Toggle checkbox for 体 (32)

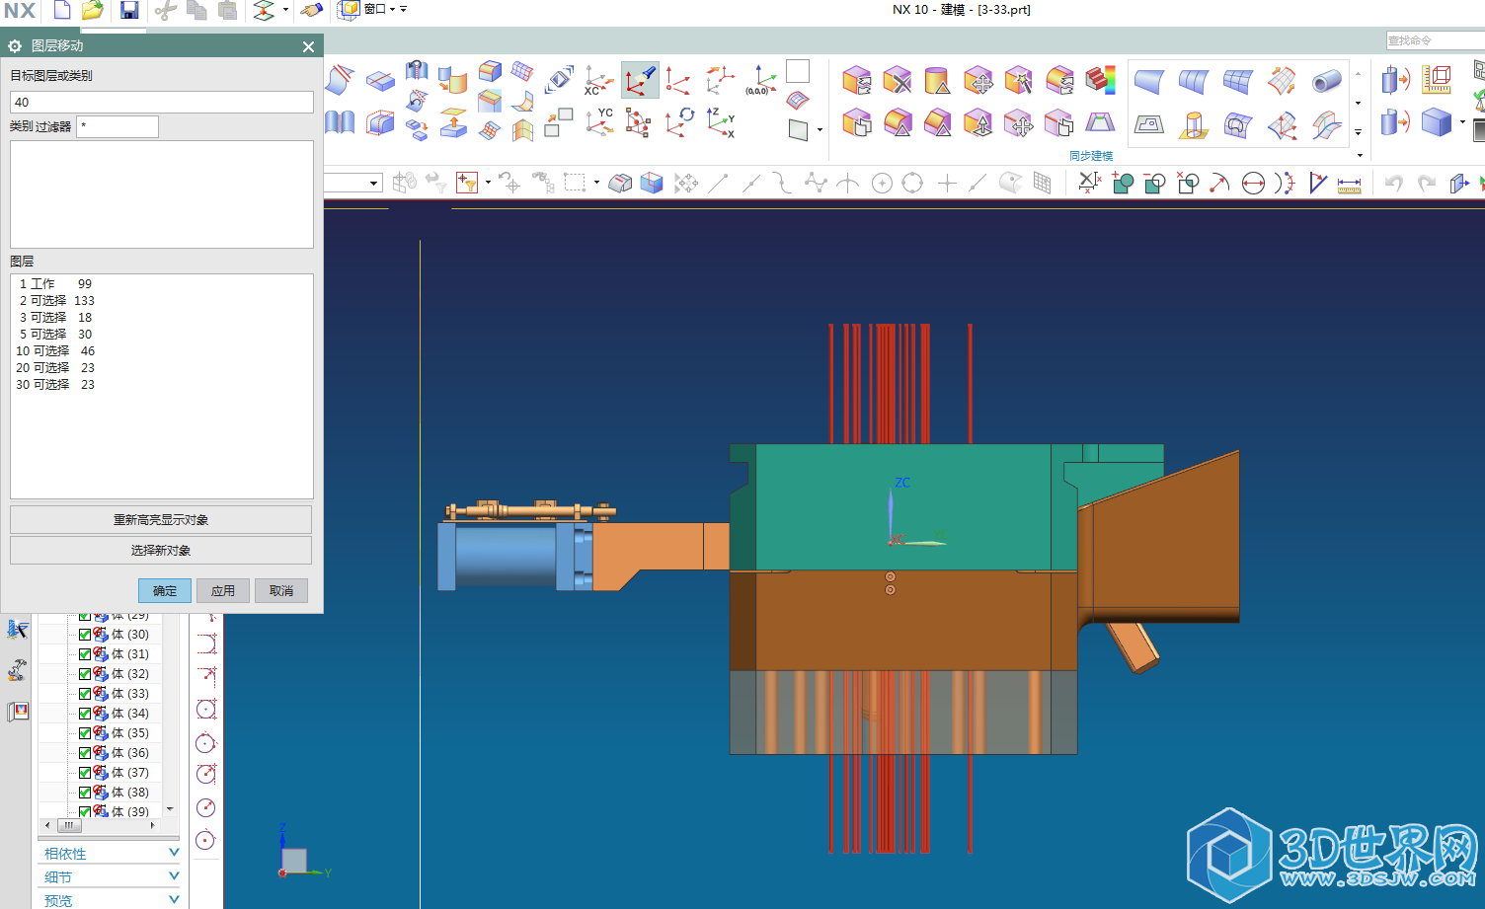click(85, 674)
